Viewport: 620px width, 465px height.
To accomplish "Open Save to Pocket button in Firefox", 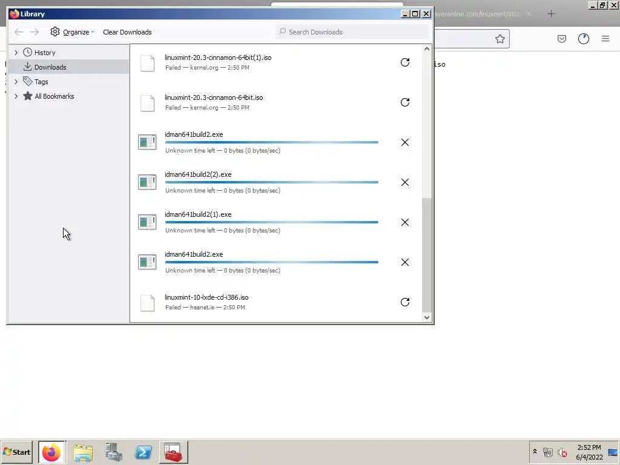I will [x=562, y=39].
